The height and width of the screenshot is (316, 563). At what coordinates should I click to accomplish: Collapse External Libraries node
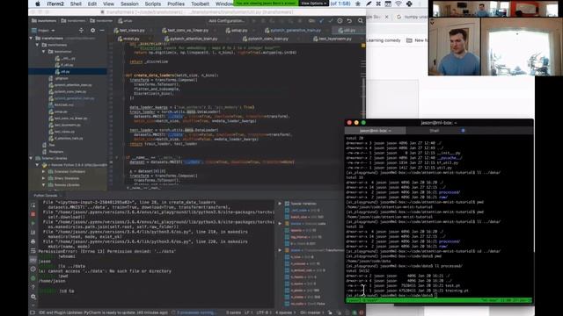[32, 158]
